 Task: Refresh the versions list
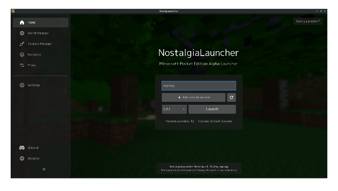pyautogui.click(x=232, y=97)
